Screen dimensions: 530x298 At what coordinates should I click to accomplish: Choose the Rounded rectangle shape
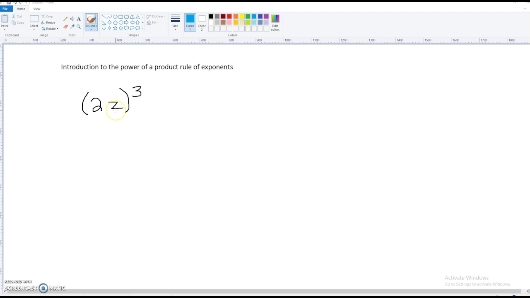126,17
